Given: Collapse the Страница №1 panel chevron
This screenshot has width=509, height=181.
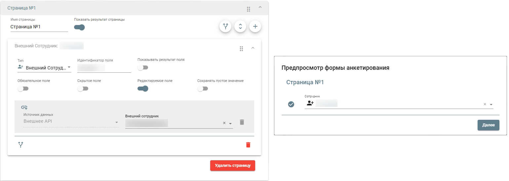Looking at the screenshot, I should click(260, 7).
